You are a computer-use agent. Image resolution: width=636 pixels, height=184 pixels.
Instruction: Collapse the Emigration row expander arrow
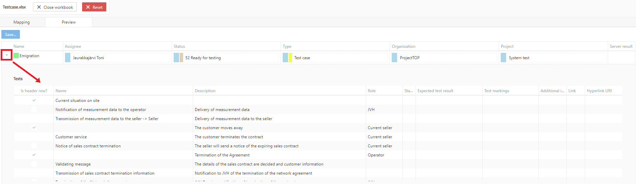7,55
